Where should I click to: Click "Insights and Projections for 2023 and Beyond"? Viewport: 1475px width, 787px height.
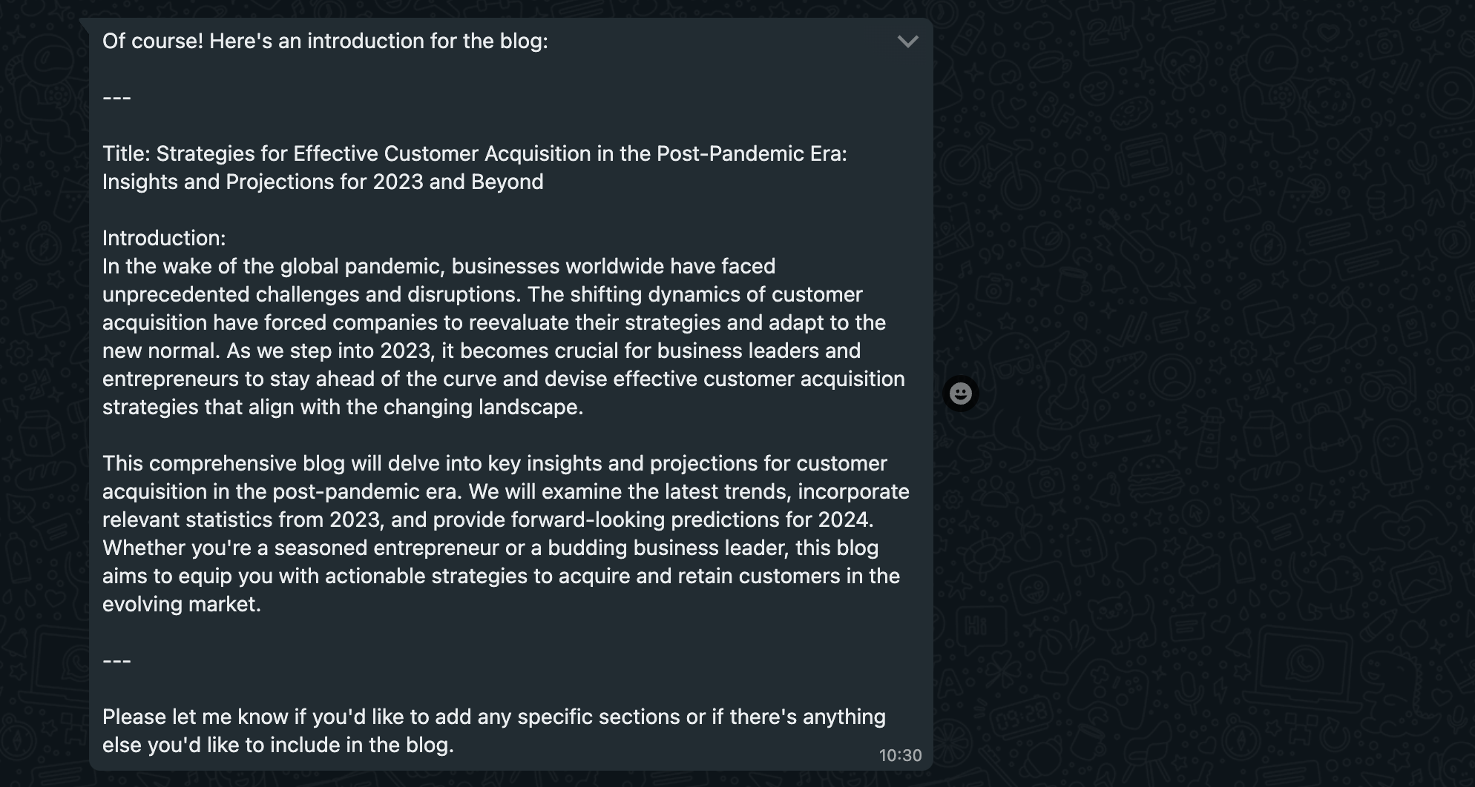coord(323,182)
